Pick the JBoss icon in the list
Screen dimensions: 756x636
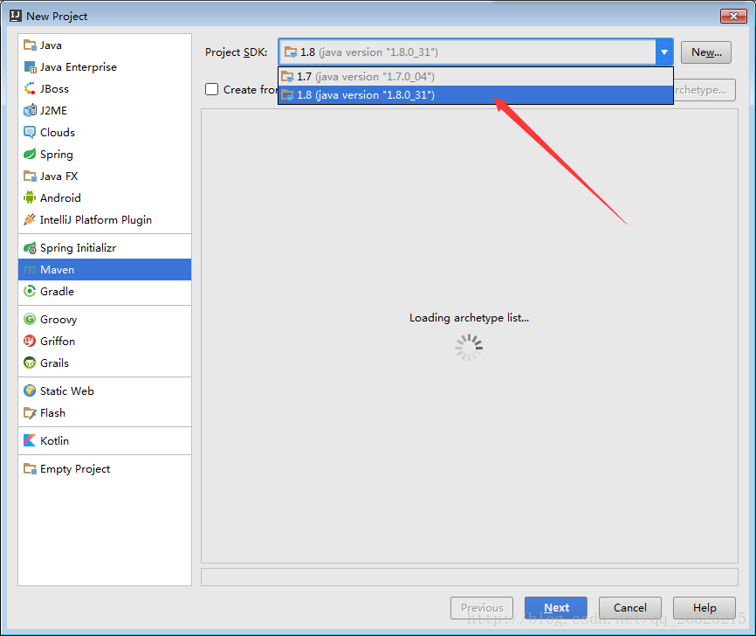(30, 89)
